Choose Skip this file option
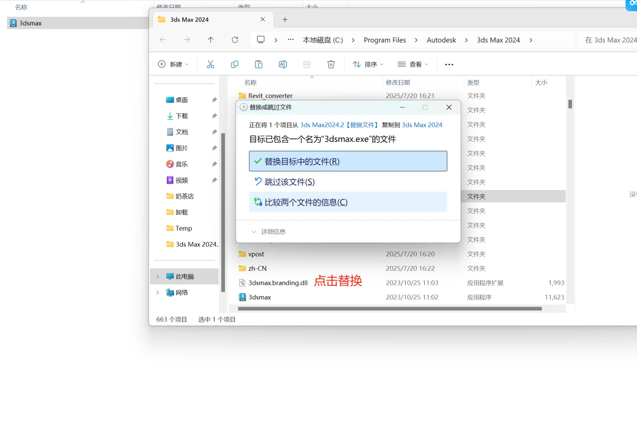This screenshot has width=637, height=434. (348, 182)
